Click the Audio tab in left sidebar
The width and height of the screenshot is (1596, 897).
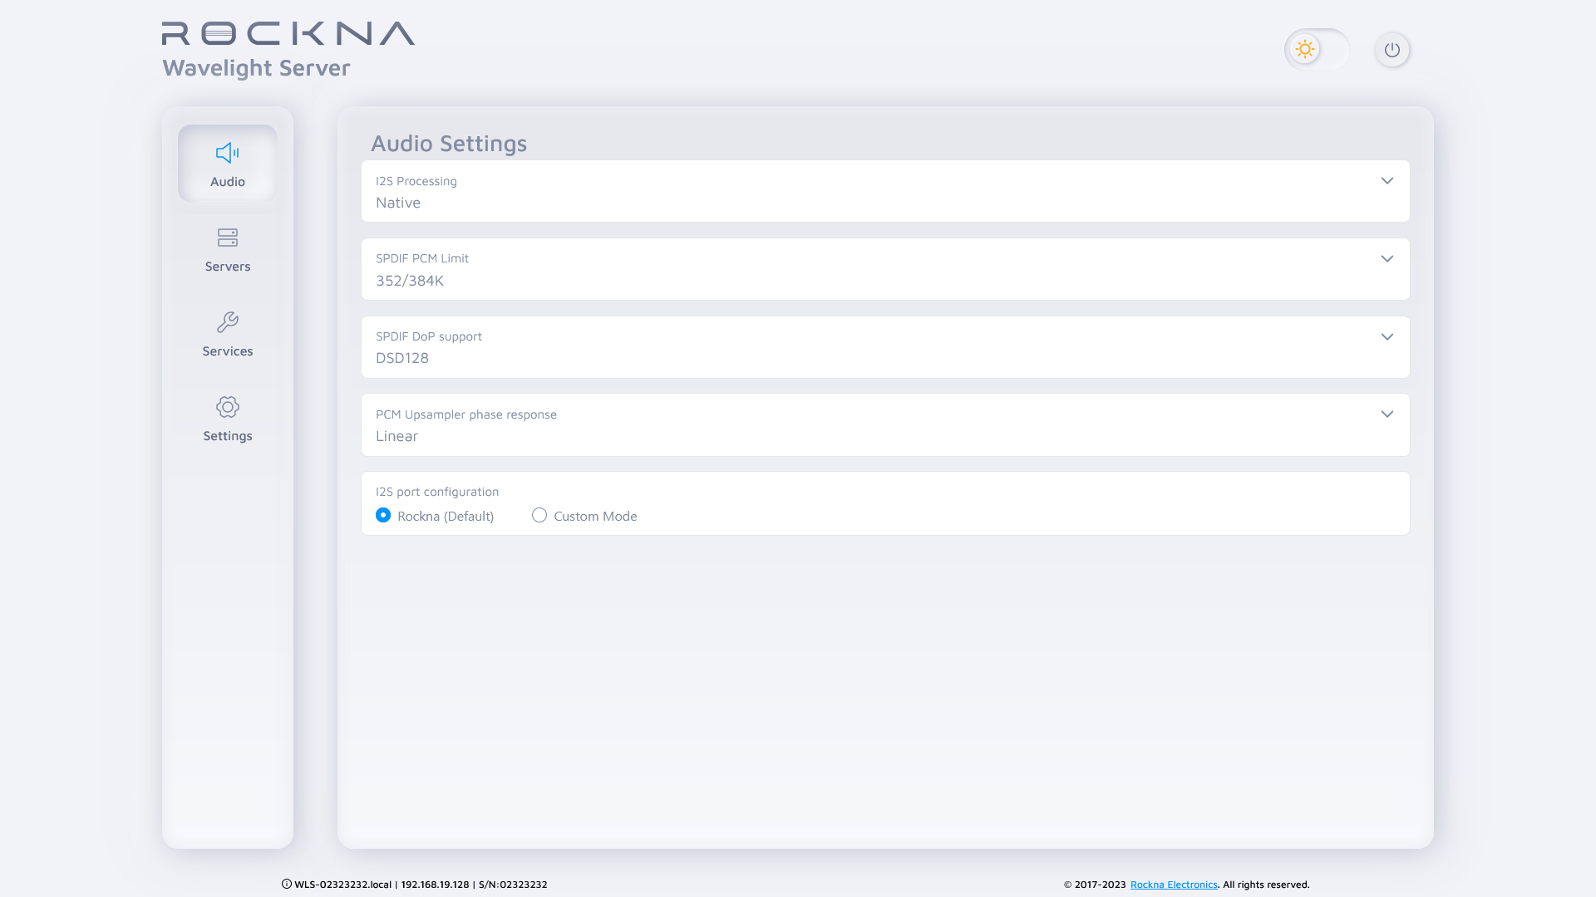coord(227,162)
